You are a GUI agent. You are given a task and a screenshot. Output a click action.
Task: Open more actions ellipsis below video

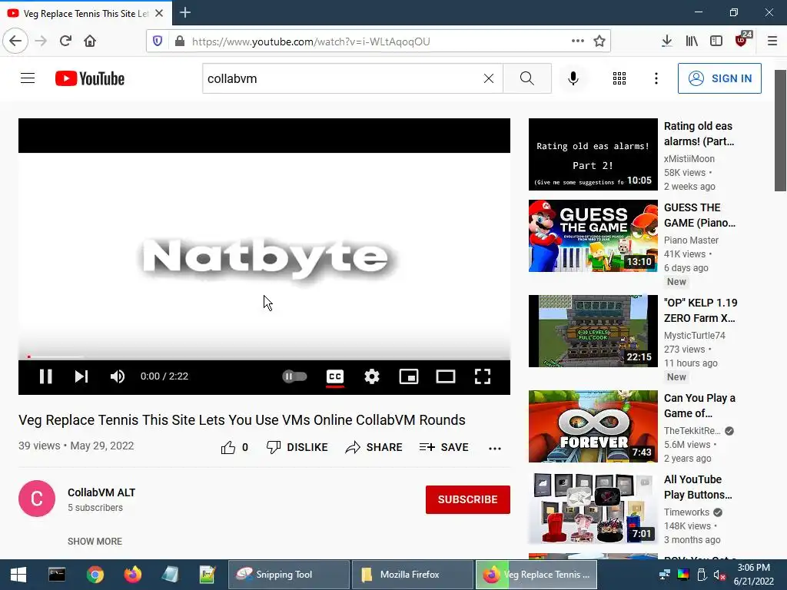[495, 448]
